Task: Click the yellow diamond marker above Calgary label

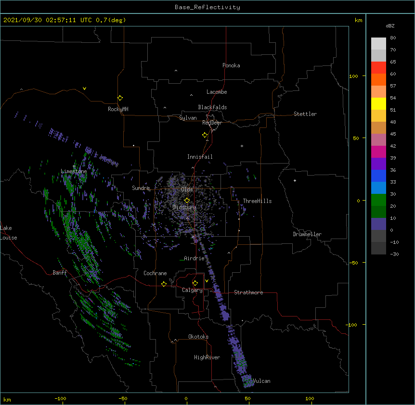Action: coord(195,283)
